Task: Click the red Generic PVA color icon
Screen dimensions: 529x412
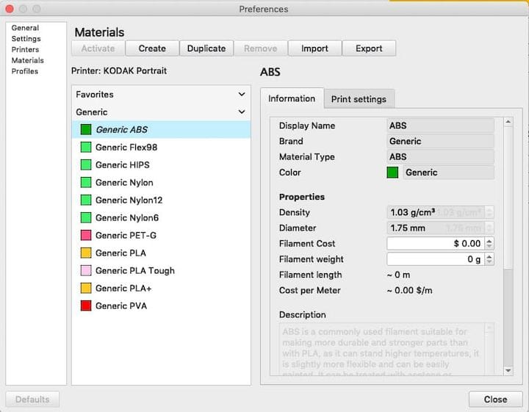Action: 86,306
